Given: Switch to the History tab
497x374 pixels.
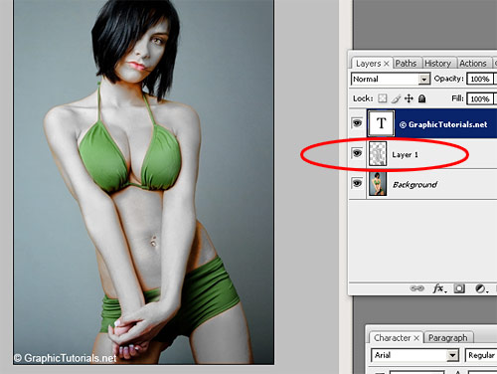Looking at the screenshot, I should (438, 63).
